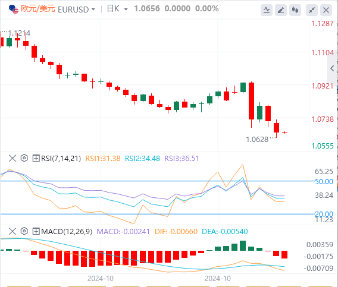Click the 38.24 RSI axis label

pyautogui.click(x=324, y=195)
